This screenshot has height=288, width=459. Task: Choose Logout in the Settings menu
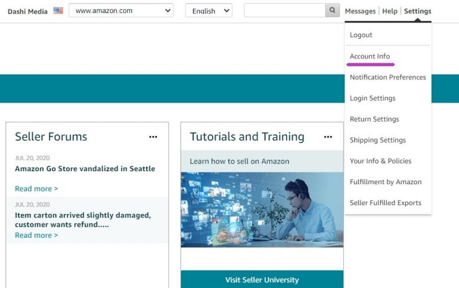click(361, 35)
